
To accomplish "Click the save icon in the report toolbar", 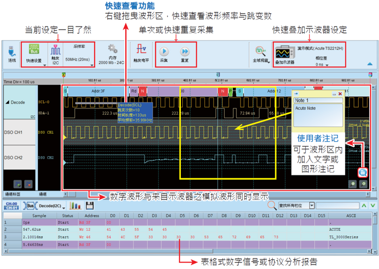I will click(x=89, y=205).
